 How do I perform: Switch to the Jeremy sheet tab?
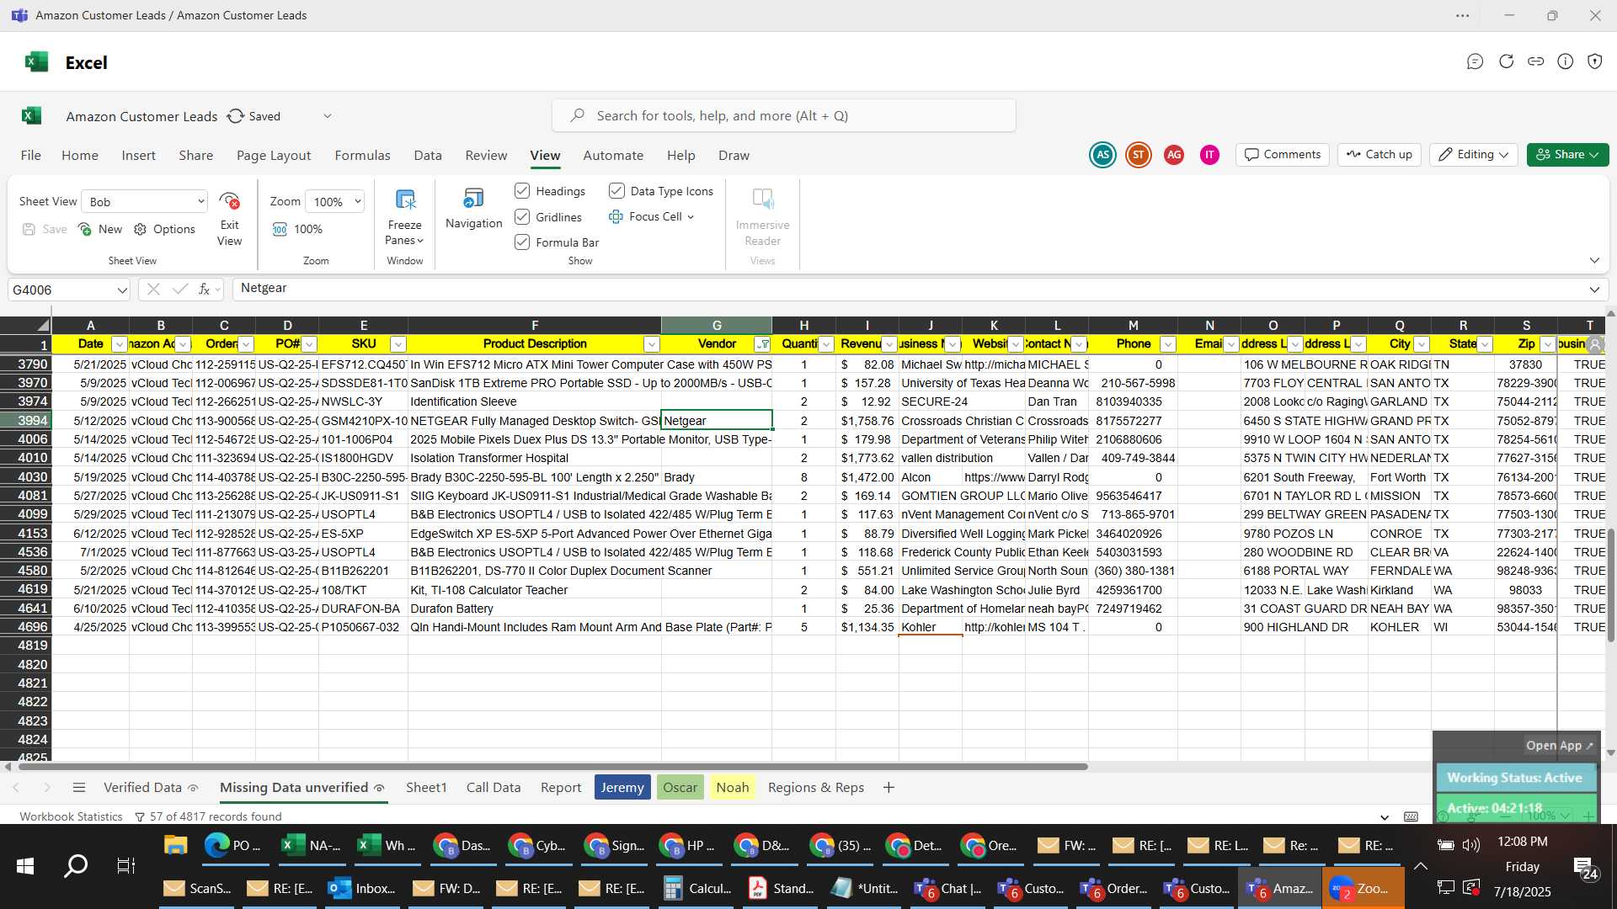point(622,788)
